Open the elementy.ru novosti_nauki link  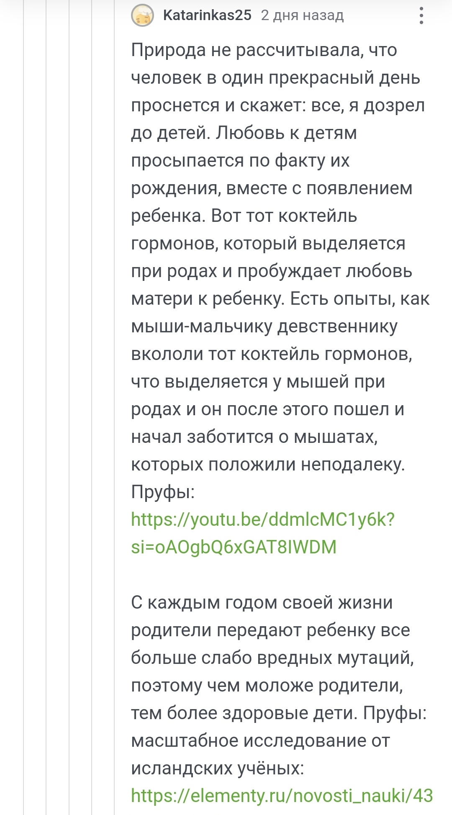(282, 795)
